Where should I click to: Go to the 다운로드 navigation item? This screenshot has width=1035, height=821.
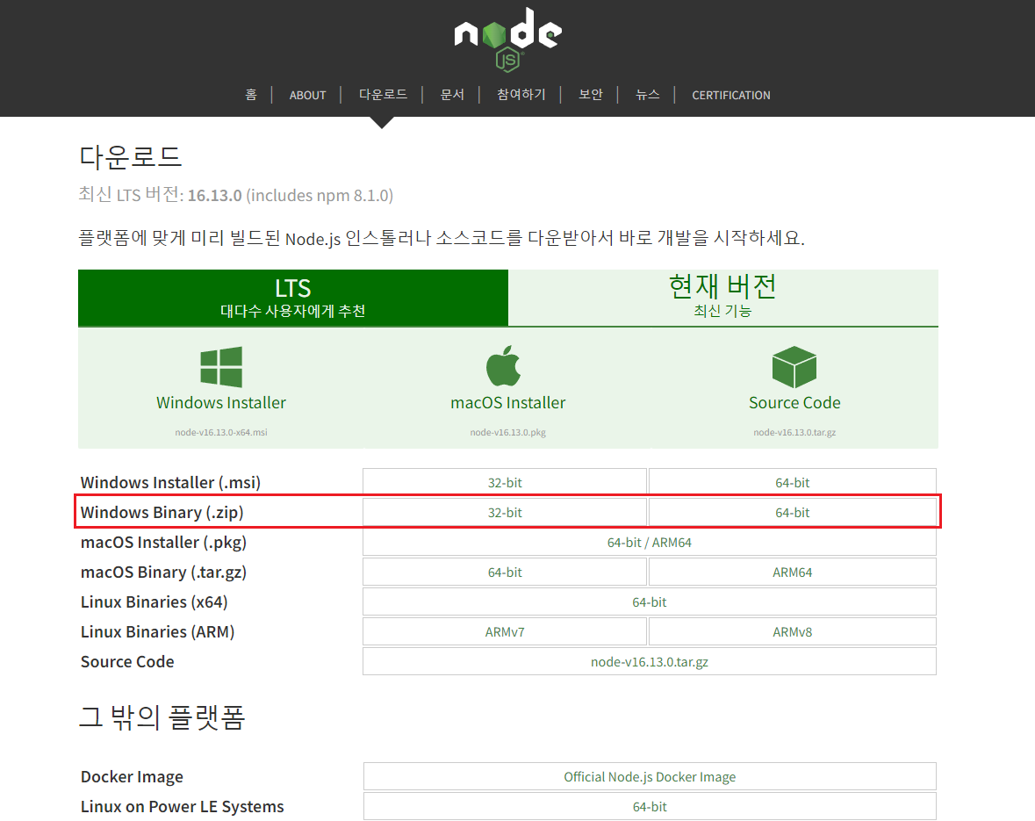click(383, 95)
